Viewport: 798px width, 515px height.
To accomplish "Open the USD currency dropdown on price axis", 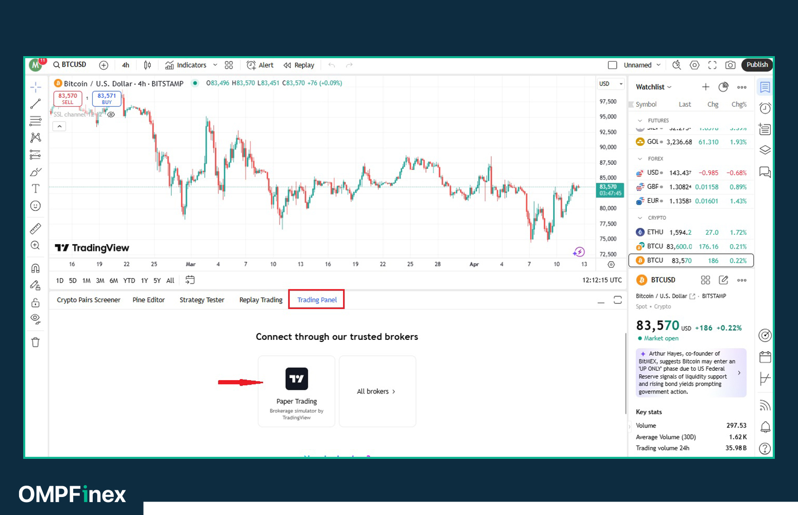I will click(611, 84).
